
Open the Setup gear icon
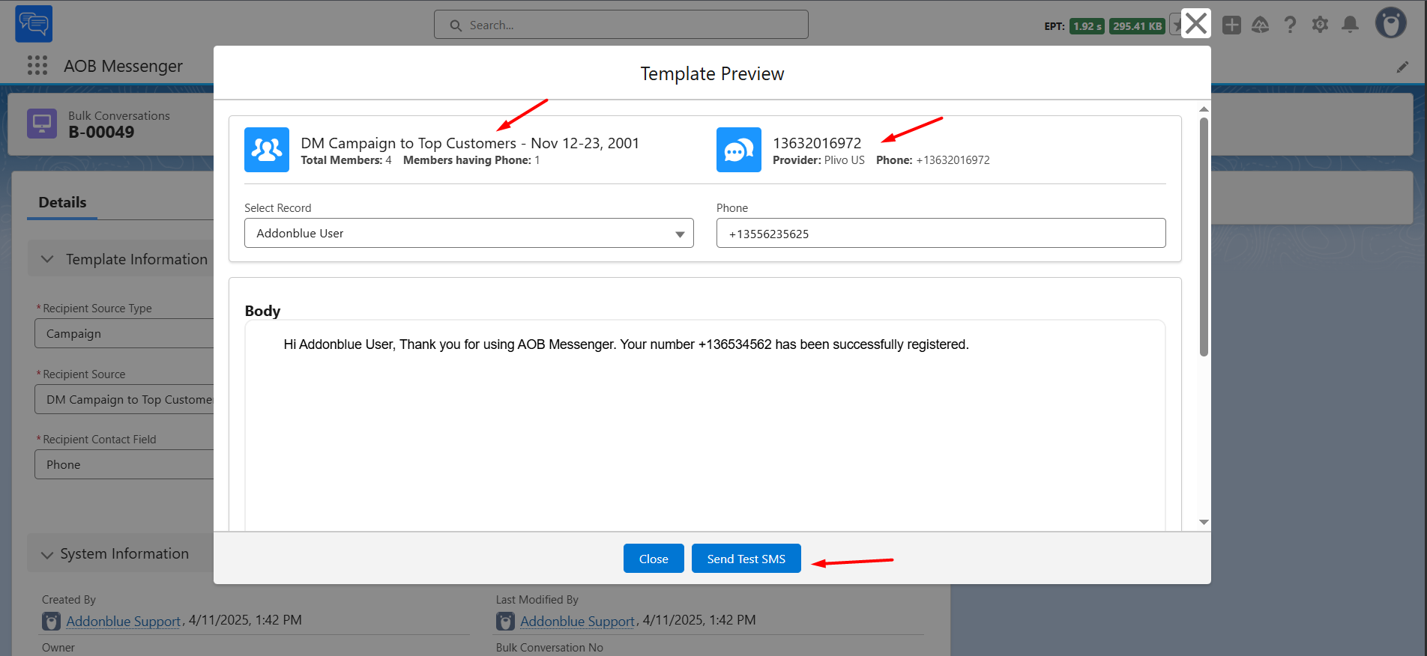1320,25
